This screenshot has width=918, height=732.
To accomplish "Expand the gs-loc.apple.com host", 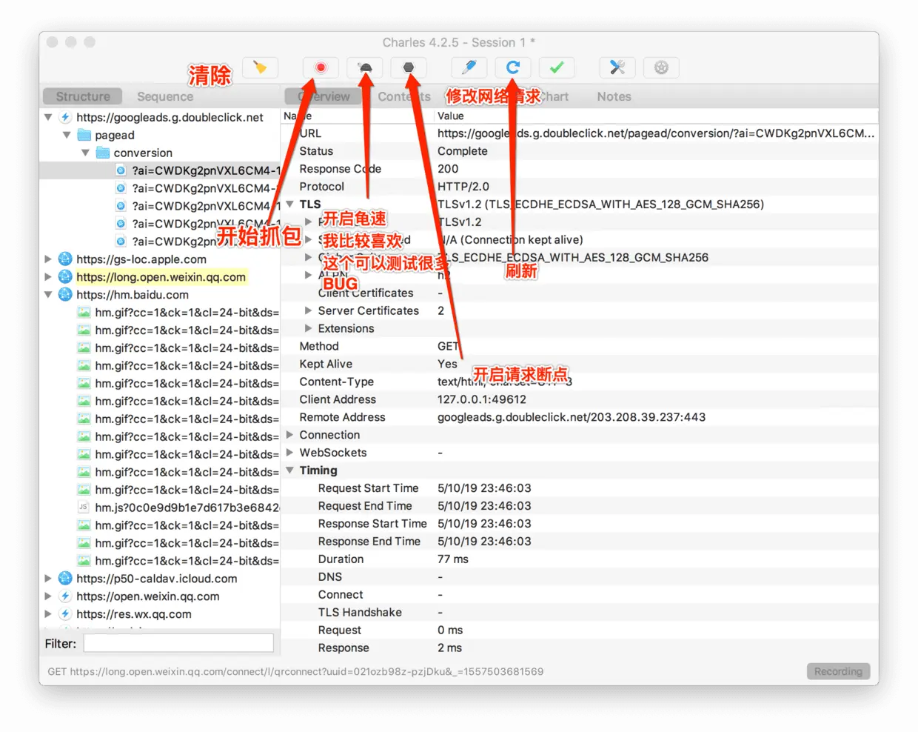I will [48, 259].
